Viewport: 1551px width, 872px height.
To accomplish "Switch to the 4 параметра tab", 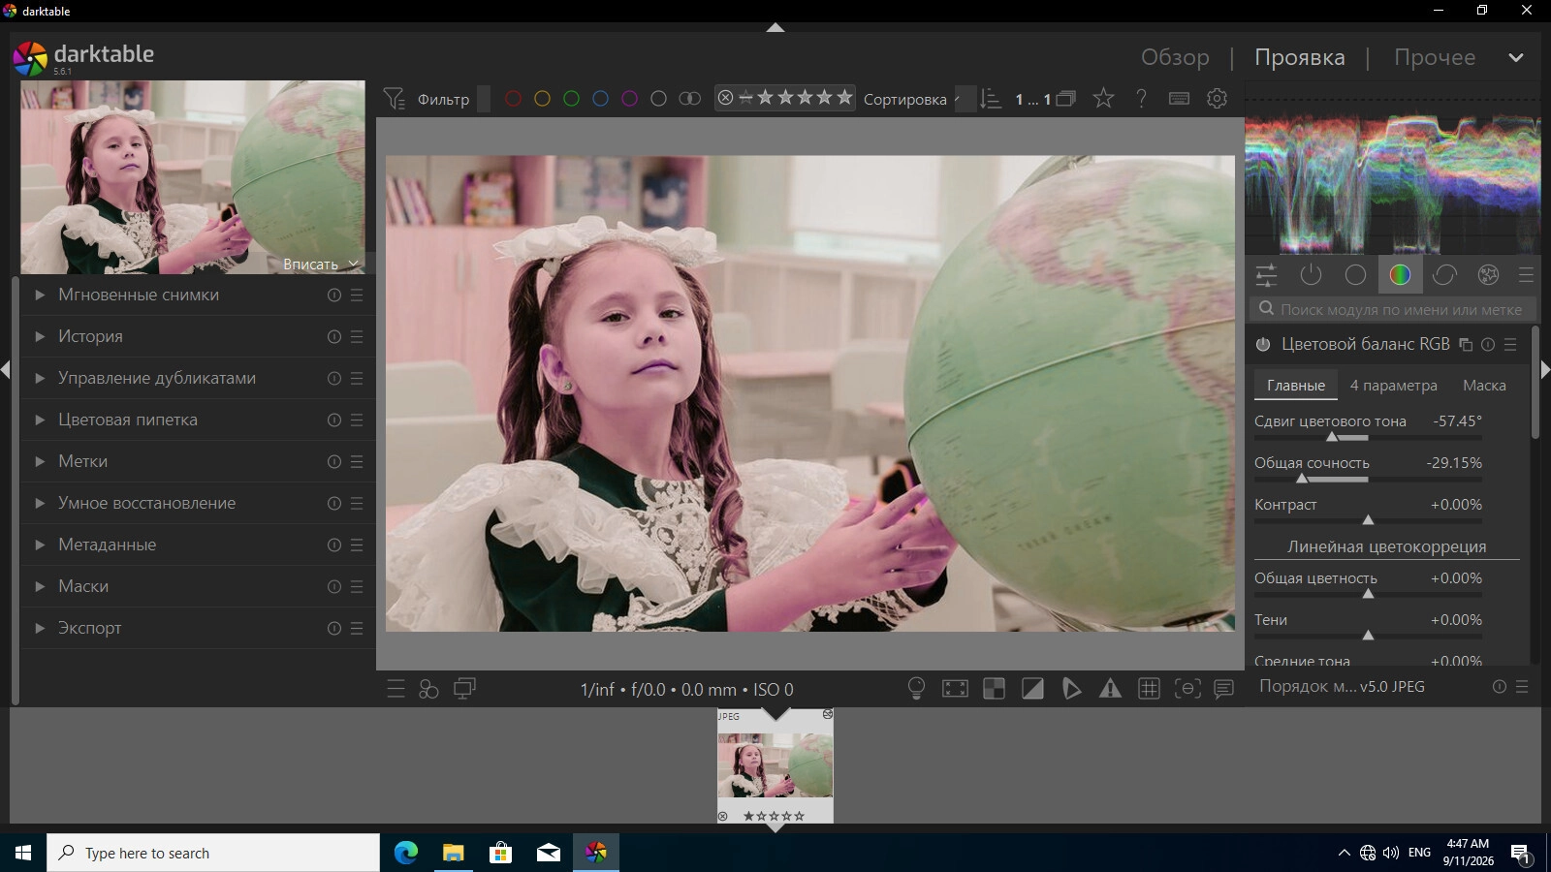I will [x=1393, y=385].
